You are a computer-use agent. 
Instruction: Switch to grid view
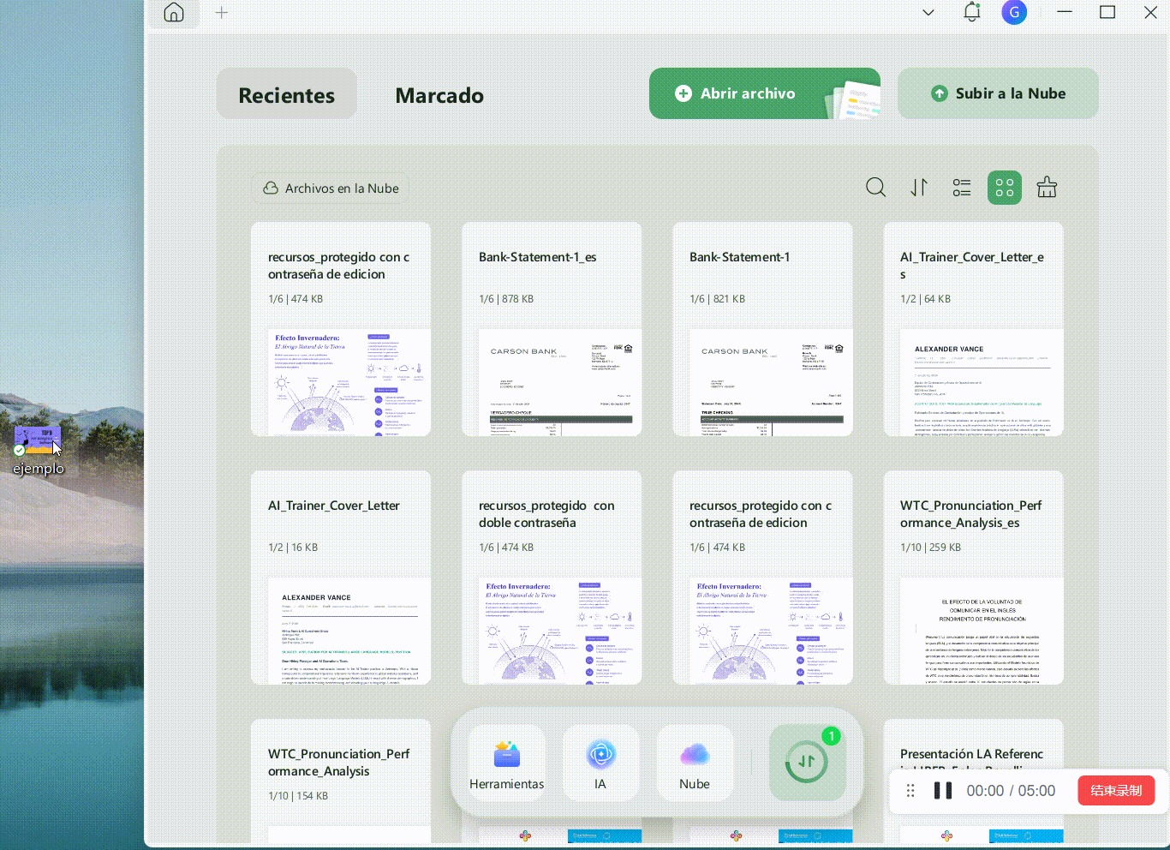click(1005, 188)
